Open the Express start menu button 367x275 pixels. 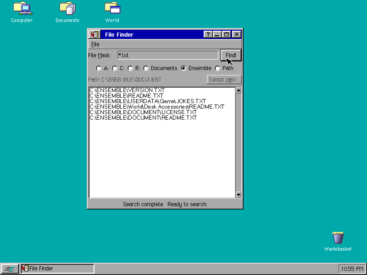10,269
